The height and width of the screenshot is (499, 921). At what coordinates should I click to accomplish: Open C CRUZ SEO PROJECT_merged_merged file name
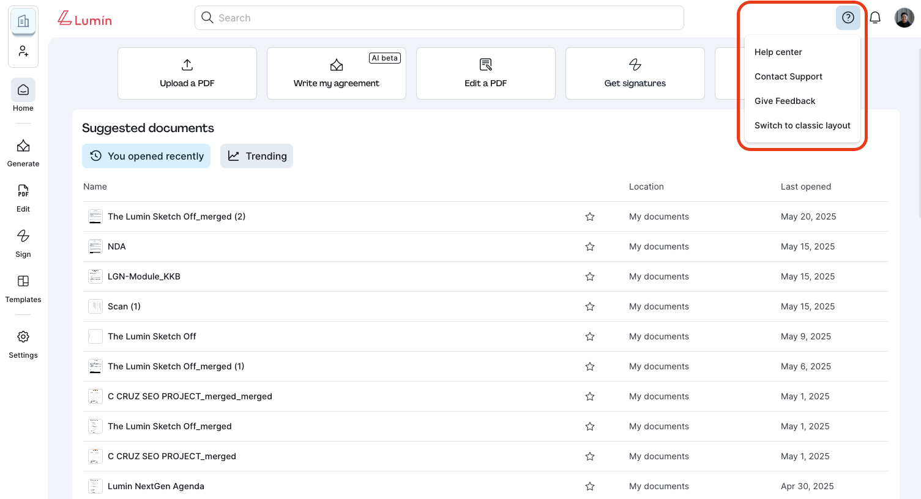(x=190, y=396)
